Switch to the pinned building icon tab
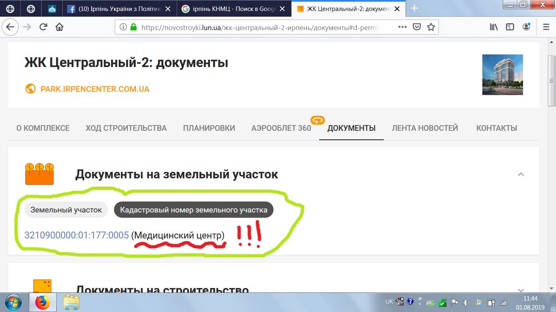Viewport: 556px width, 312px height. pos(52,9)
